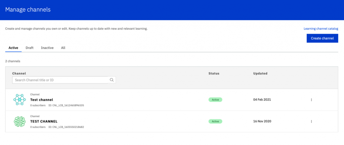Click the Create channel button

point(322,38)
